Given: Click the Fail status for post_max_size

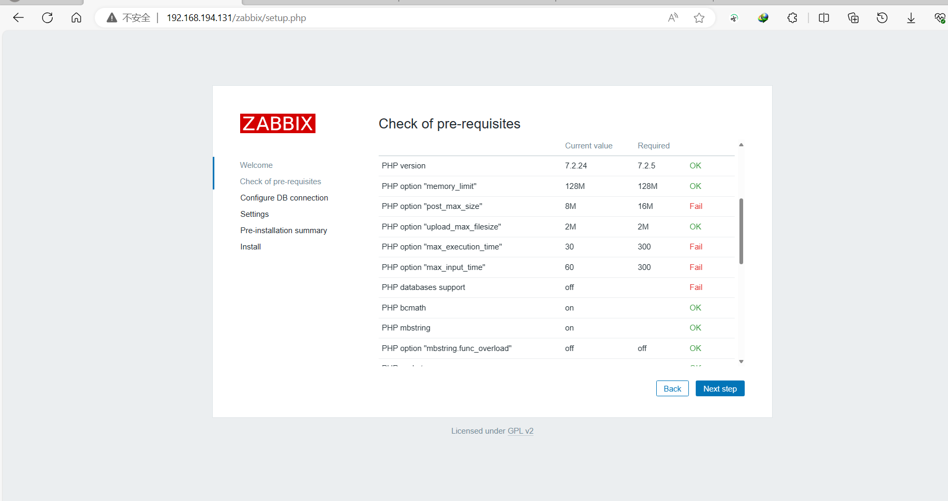Looking at the screenshot, I should [x=696, y=206].
